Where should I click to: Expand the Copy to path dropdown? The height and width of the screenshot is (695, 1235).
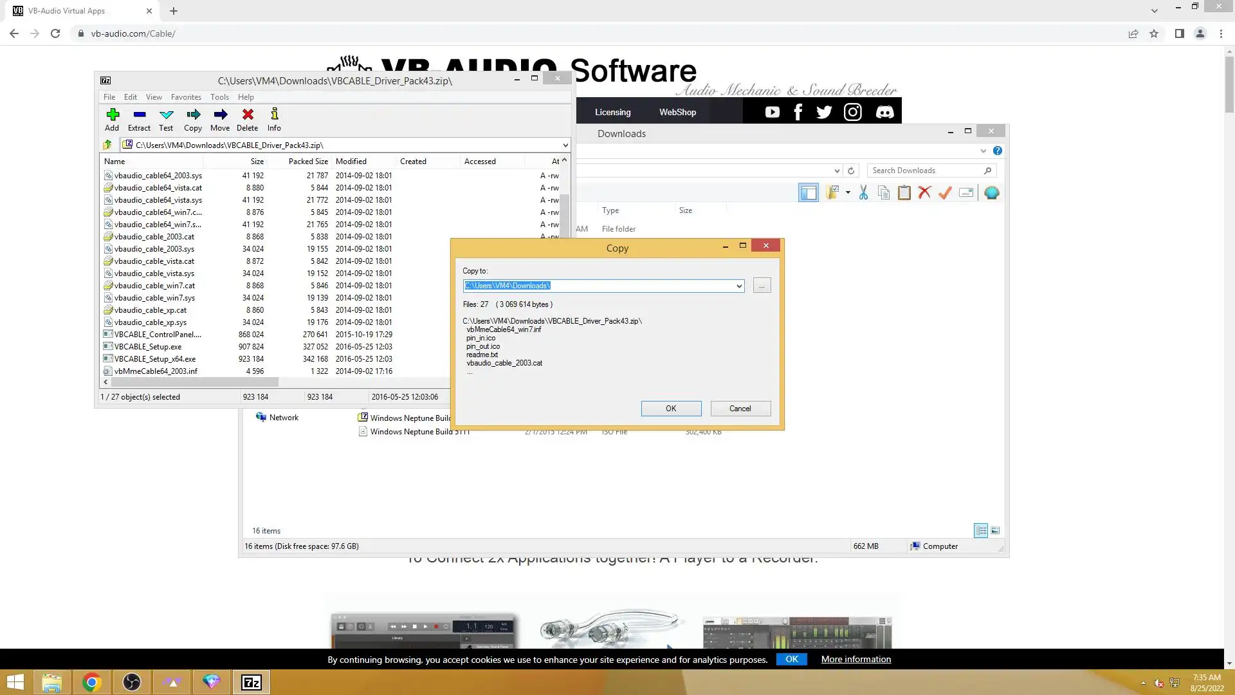point(738,286)
